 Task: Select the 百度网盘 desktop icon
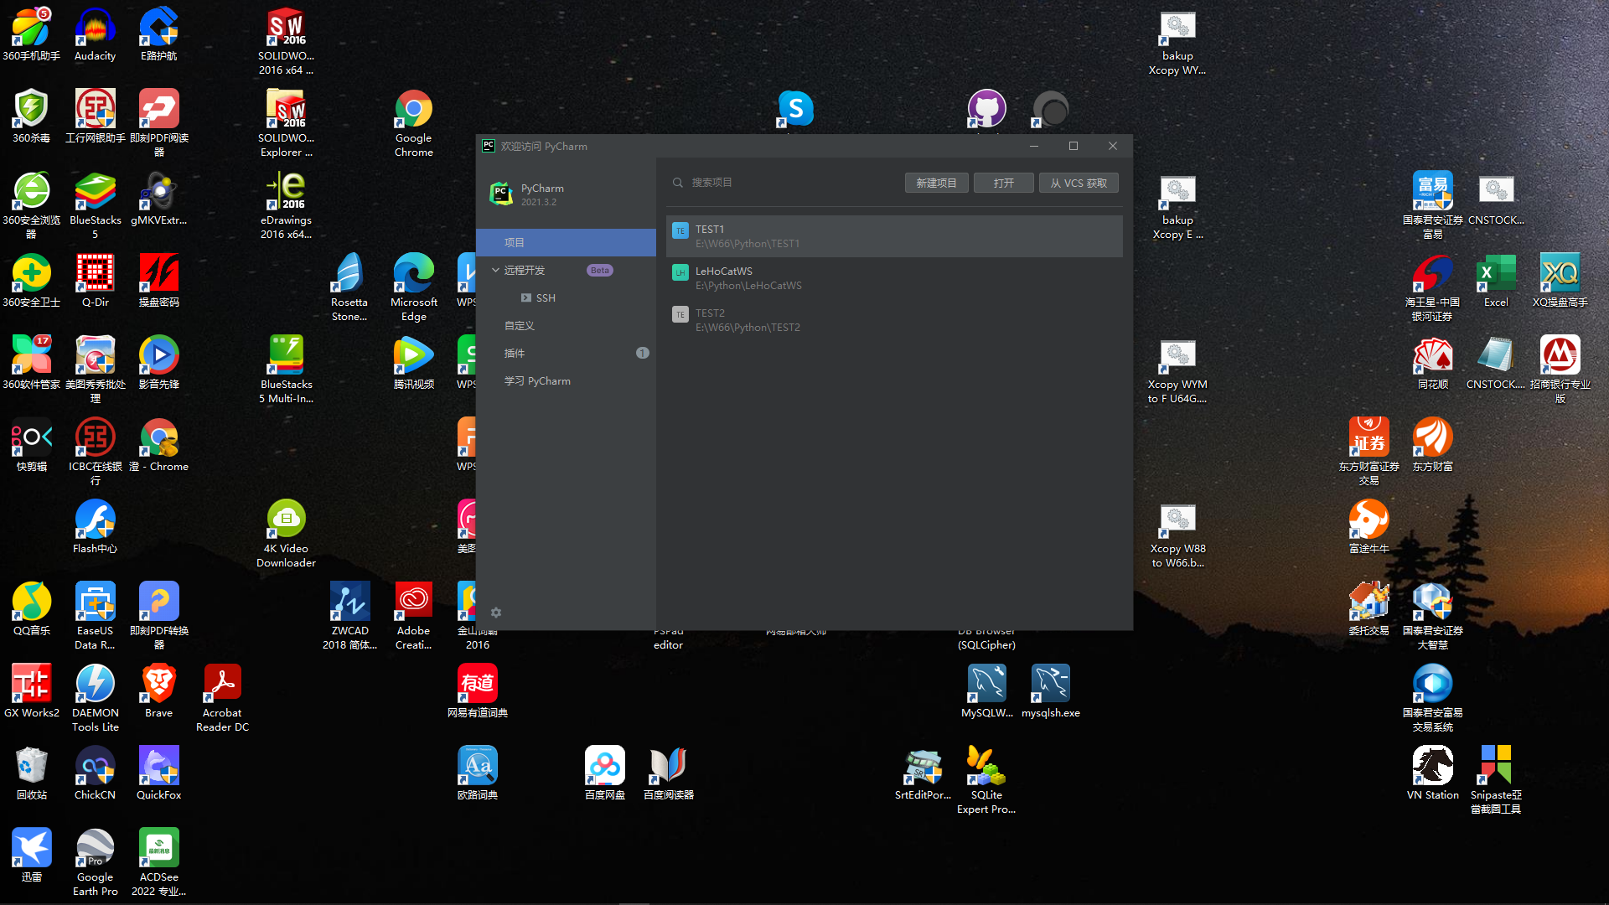(x=605, y=773)
